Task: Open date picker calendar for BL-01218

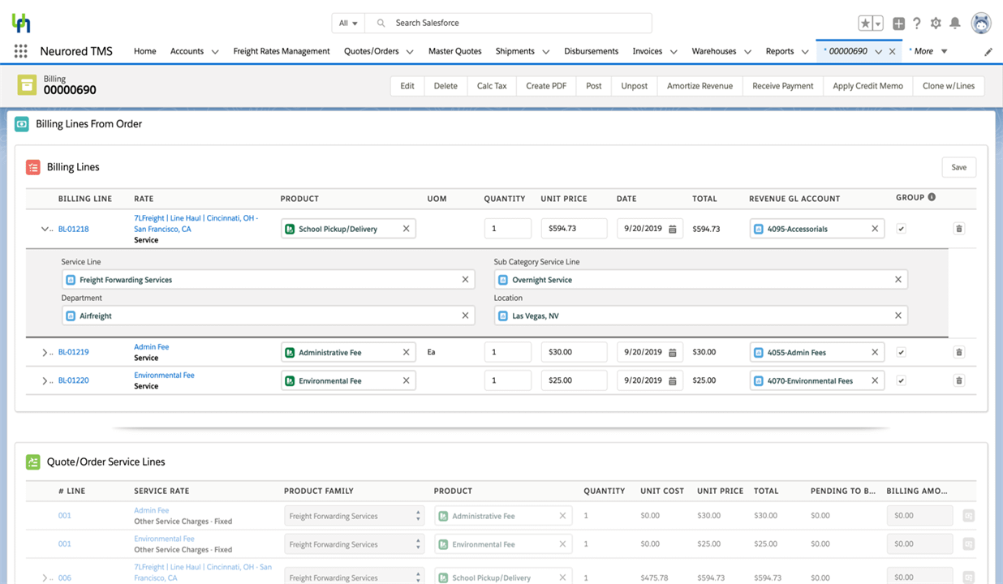Action: 673,229
